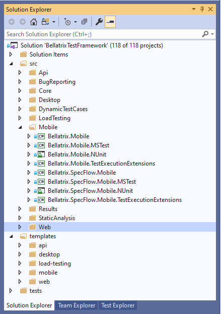221x314 pixels.
Task: Select the StaticAnalysis folder name
Action: [57, 218]
